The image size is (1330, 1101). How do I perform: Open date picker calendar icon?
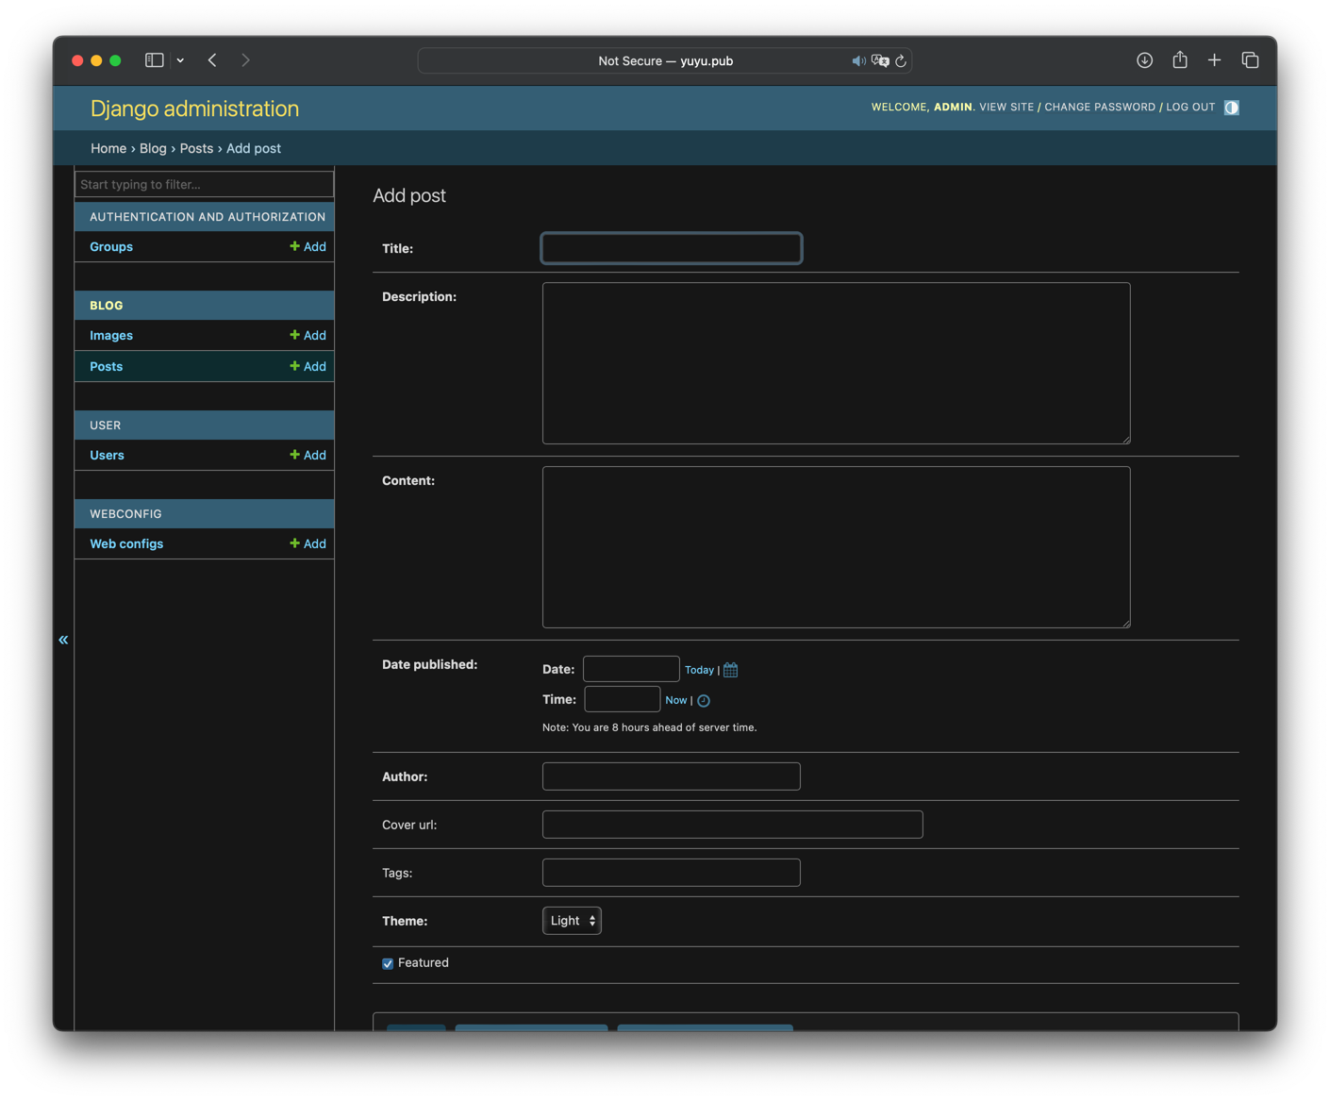point(731,670)
